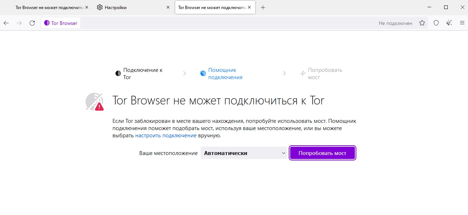Select the active third Tor Browser tab
Image resolution: width=468 pixels, height=215 pixels.
coord(215,7)
